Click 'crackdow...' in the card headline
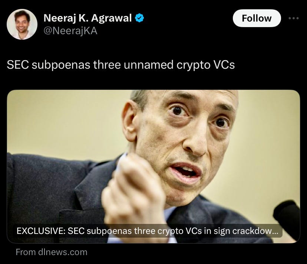This screenshot has width=307, height=264. click(255, 231)
